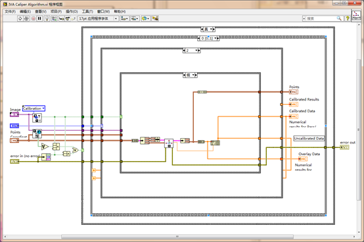
Task: Select the Calibration enum constant
Action: (x=34, y=109)
